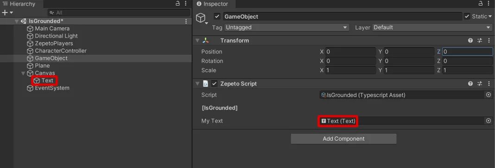Image resolution: width=495 pixels, height=168 pixels.
Task: Toggle the Static checkbox
Action: tap(467, 16)
